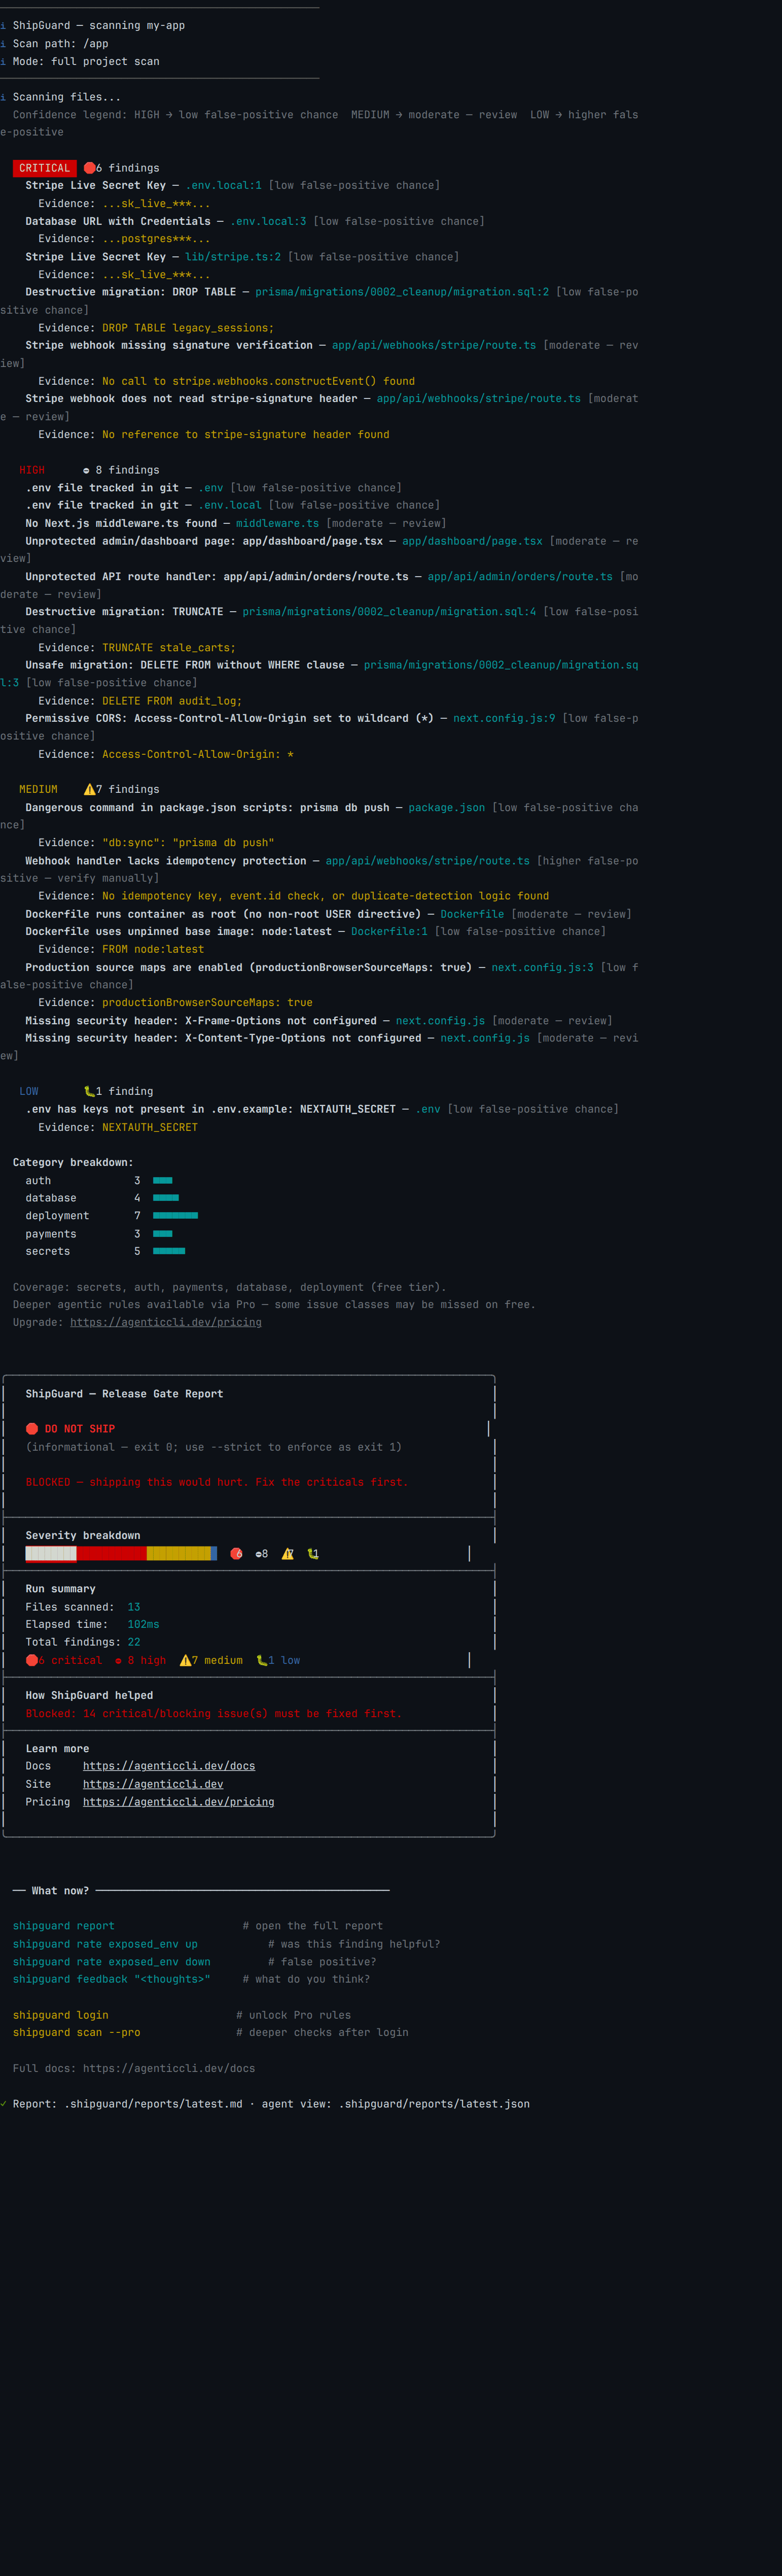Click the lib/stripe.ts:2 file reference
Image resolution: width=782 pixels, height=2576 pixels.
pos(233,257)
